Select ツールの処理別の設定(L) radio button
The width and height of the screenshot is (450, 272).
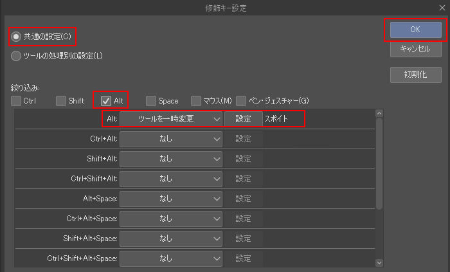(x=16, y=56)
